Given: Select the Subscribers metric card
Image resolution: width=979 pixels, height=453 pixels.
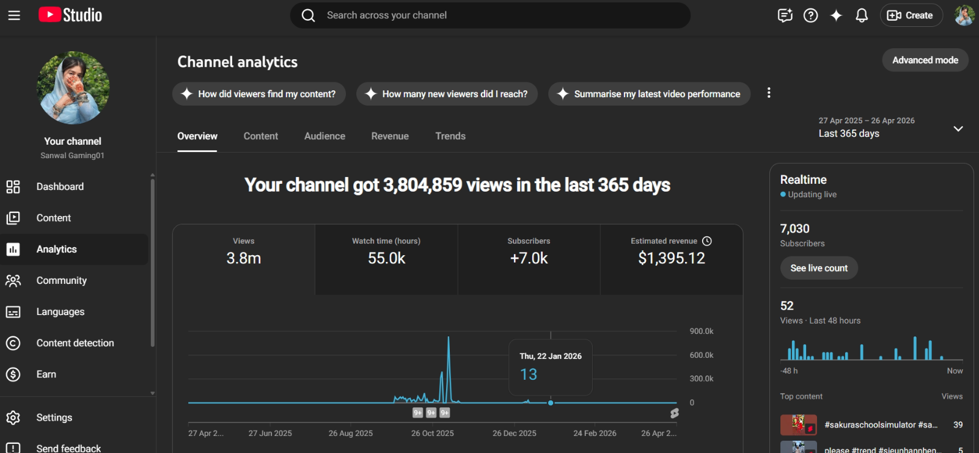Looking at the screenshot, I should click(529, 259).
